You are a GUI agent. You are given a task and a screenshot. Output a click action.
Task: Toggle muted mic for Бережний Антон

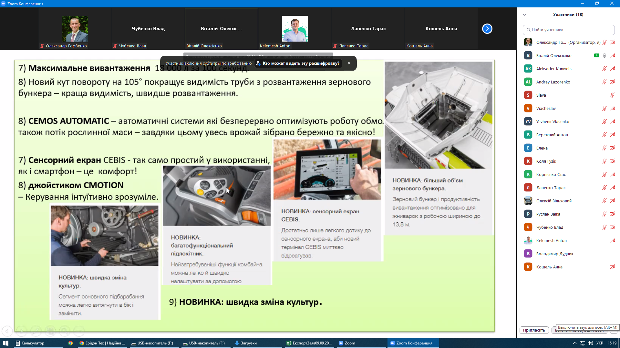click(x=604, y=135)
